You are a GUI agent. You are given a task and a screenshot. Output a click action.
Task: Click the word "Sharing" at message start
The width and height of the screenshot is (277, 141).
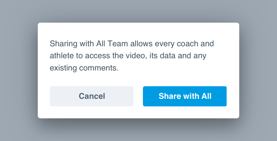(64, 44)
